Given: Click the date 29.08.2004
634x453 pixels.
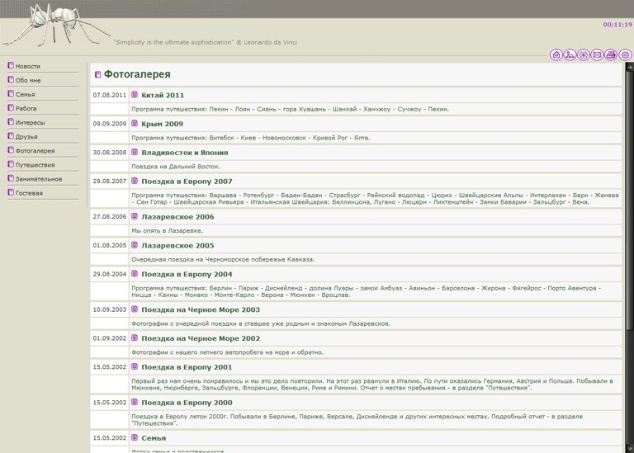Looking at the screenshot, I should (110, 275).
